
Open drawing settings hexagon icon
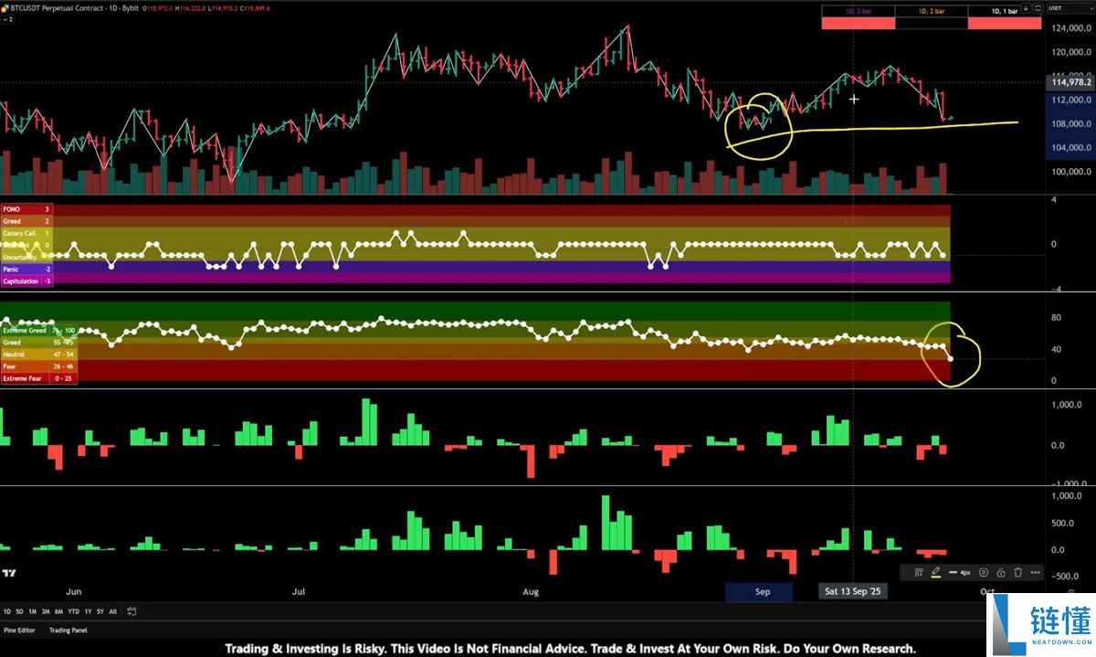984,572
